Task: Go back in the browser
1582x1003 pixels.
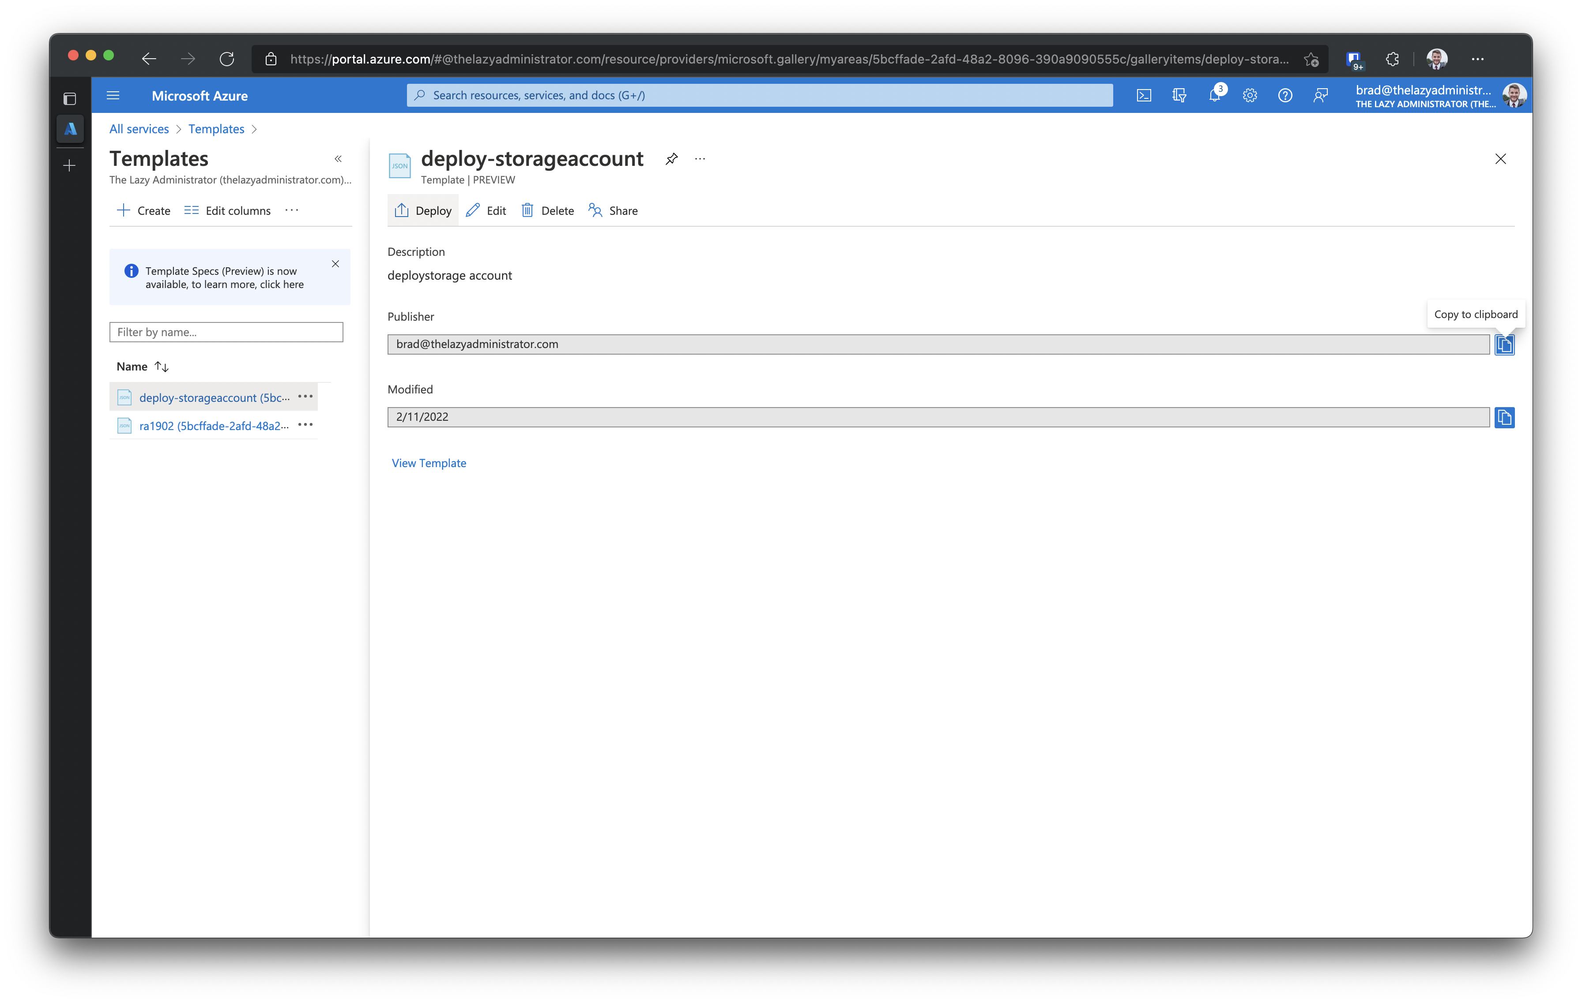Action: point(148,59)
